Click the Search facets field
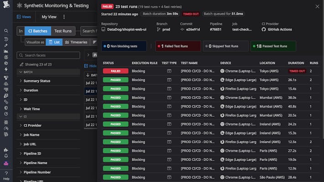Image resolution: width=324 pixels, height=182 pixels. (x=48, y=55)
